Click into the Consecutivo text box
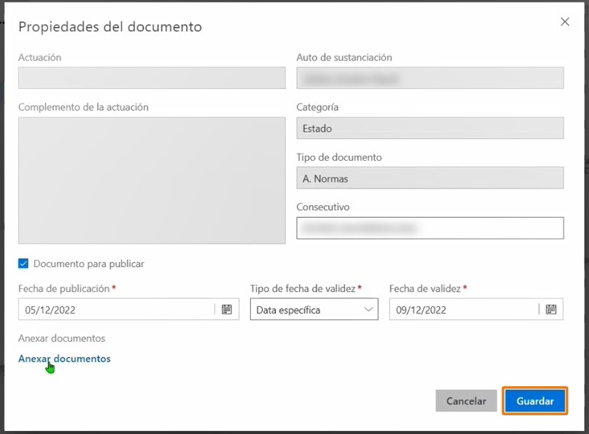The width and height of the screenshot is (589, 434). (430, 227)
